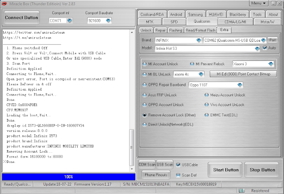This screenshot has width=284, height=194.
Task: Switch to the MTK tab
Action: click(x=150, y=22)
